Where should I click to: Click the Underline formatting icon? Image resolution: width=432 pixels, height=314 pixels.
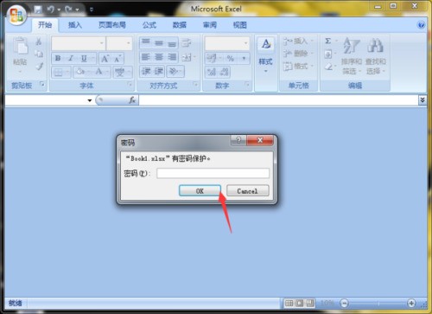(84, 59)
